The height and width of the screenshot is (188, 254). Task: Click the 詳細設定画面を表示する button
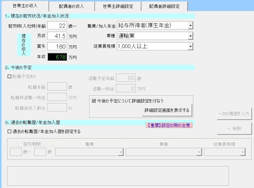point(167,110)
